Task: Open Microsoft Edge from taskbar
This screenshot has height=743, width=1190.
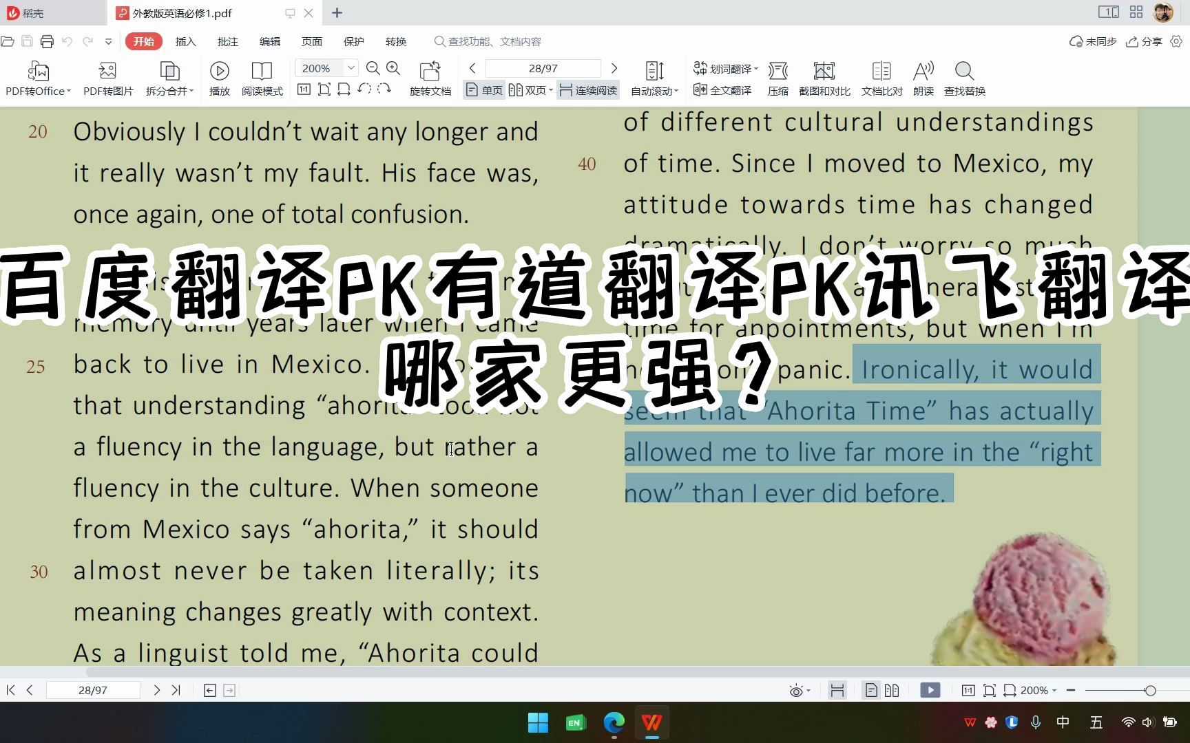Action: point(614,722)
